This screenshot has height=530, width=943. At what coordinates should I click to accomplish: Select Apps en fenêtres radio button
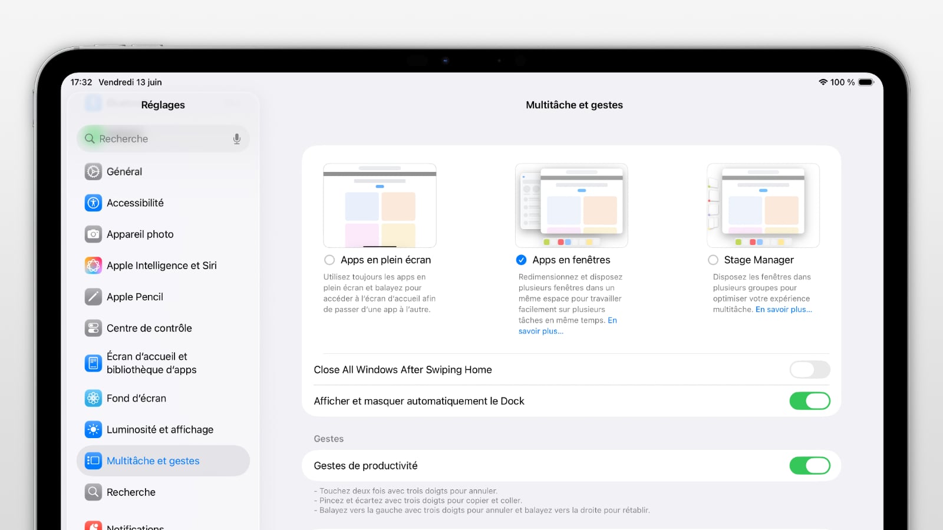[x=521, y=260]
